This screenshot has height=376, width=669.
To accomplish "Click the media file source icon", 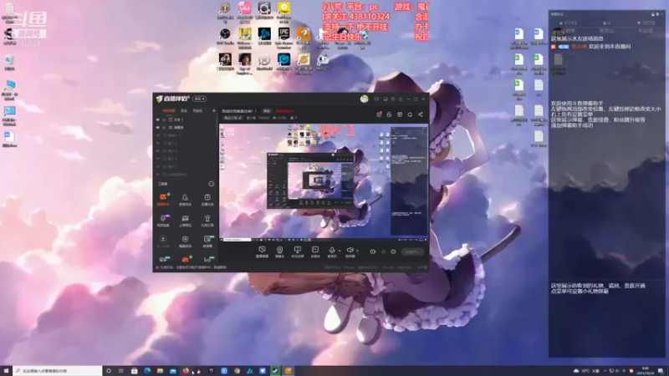I will (x=315, y=250).
